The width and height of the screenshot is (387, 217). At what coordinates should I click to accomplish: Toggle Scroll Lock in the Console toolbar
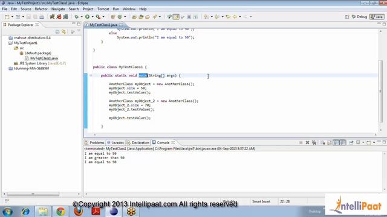point(329,142)
